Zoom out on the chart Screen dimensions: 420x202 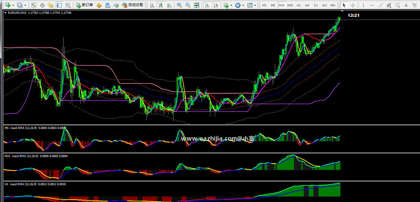(x=188, y=5)
